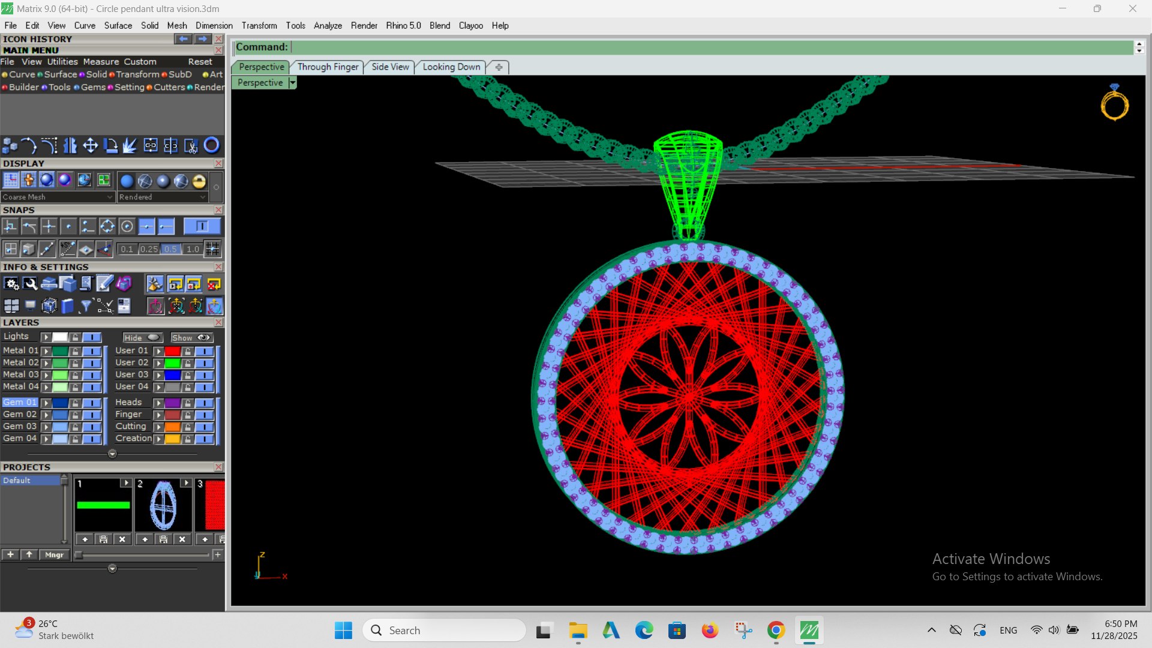Viewport: 1152px width, 648px height.
Task: Expand the Creation layer arrow
Action: click(159, 439)
